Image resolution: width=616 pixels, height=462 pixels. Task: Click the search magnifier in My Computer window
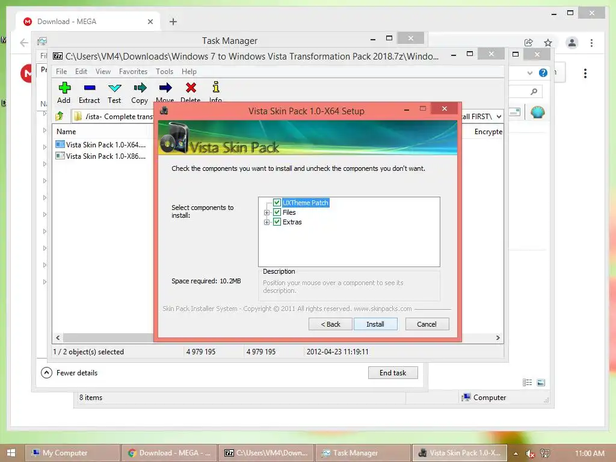tap(534, 91)
